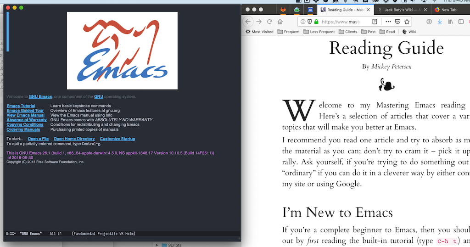The image size is (470, 247).
Task: Open Less Frequent bookmarks folder
Action: (x=319, y=32)
